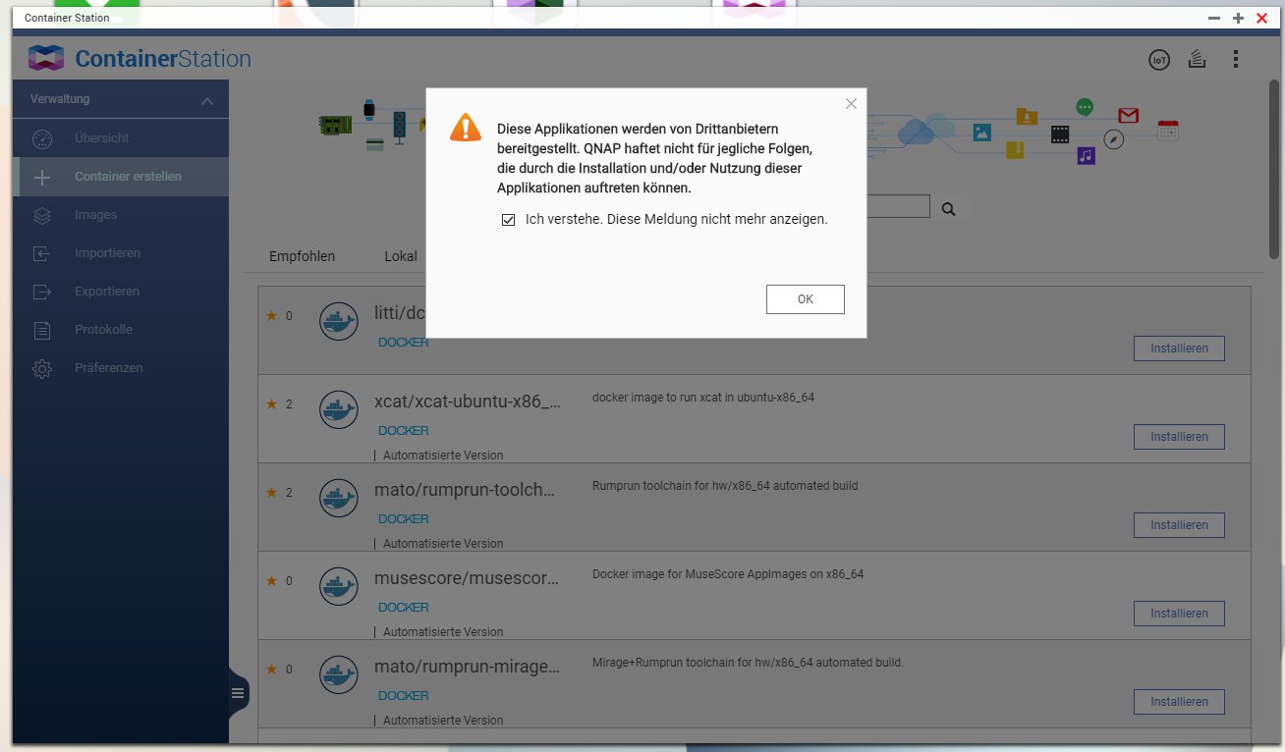1285x752 pixels.
Task: Click the plus icon for Container erstellen
Action: coord(41,177)
